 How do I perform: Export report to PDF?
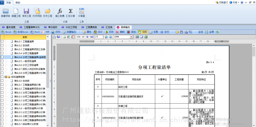(45, 32)
